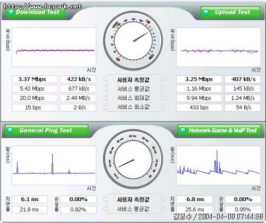Select the 3.37 Mbps download value
The width and height of the screenshot is (266, 223).
tap(35, 79)
